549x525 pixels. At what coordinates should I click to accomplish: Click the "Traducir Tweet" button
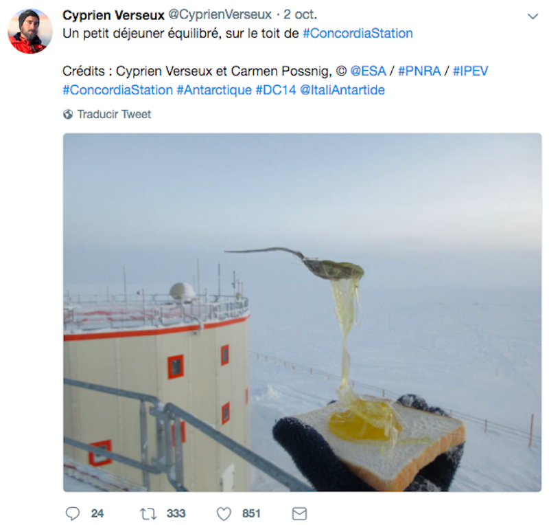[x=114, y=115]
